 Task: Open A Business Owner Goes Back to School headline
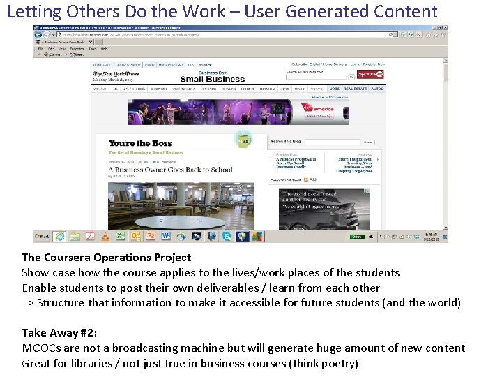(x=170, y=170)
